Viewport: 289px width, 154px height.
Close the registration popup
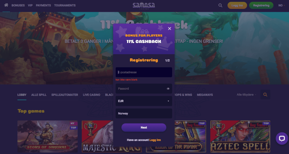coord(170,28)
